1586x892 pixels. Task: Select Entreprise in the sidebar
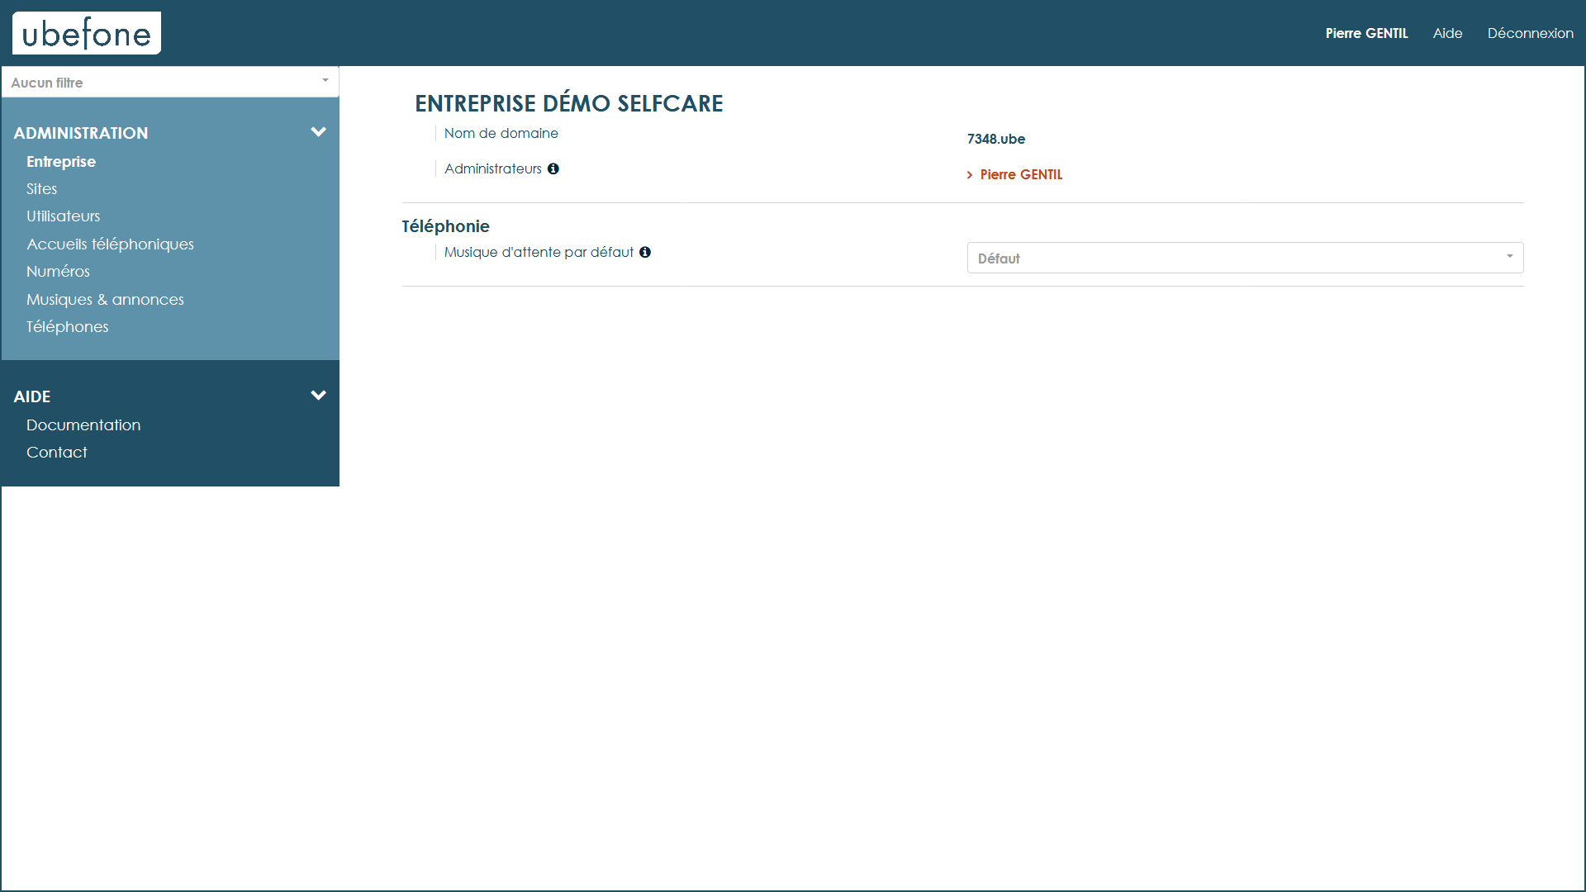click(x=61, y=162)
